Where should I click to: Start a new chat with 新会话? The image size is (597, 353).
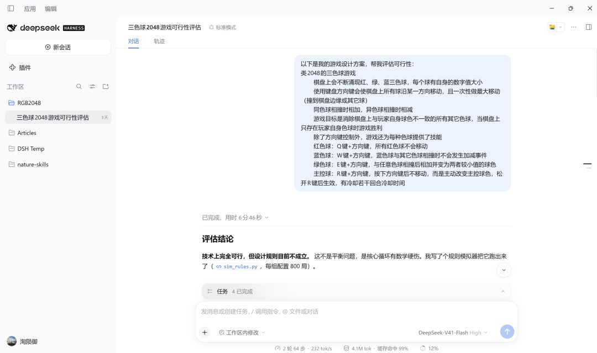tap(58, 47)
